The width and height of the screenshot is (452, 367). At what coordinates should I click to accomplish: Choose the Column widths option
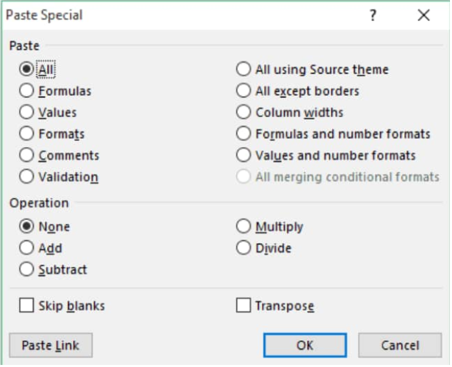(244, 112)
